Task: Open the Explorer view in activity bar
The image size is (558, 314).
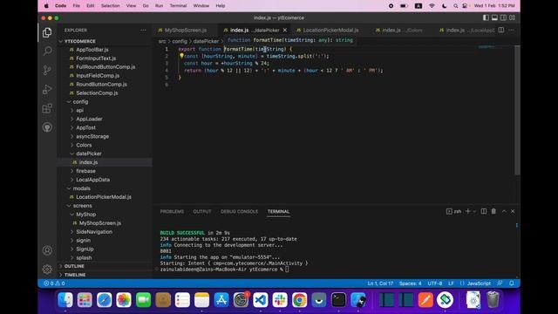Action: click(x=47, y=32)
